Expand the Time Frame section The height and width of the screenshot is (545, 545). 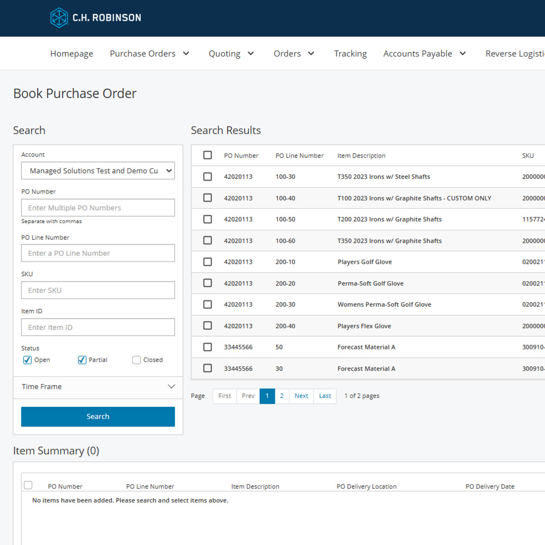tap(98, 386)
